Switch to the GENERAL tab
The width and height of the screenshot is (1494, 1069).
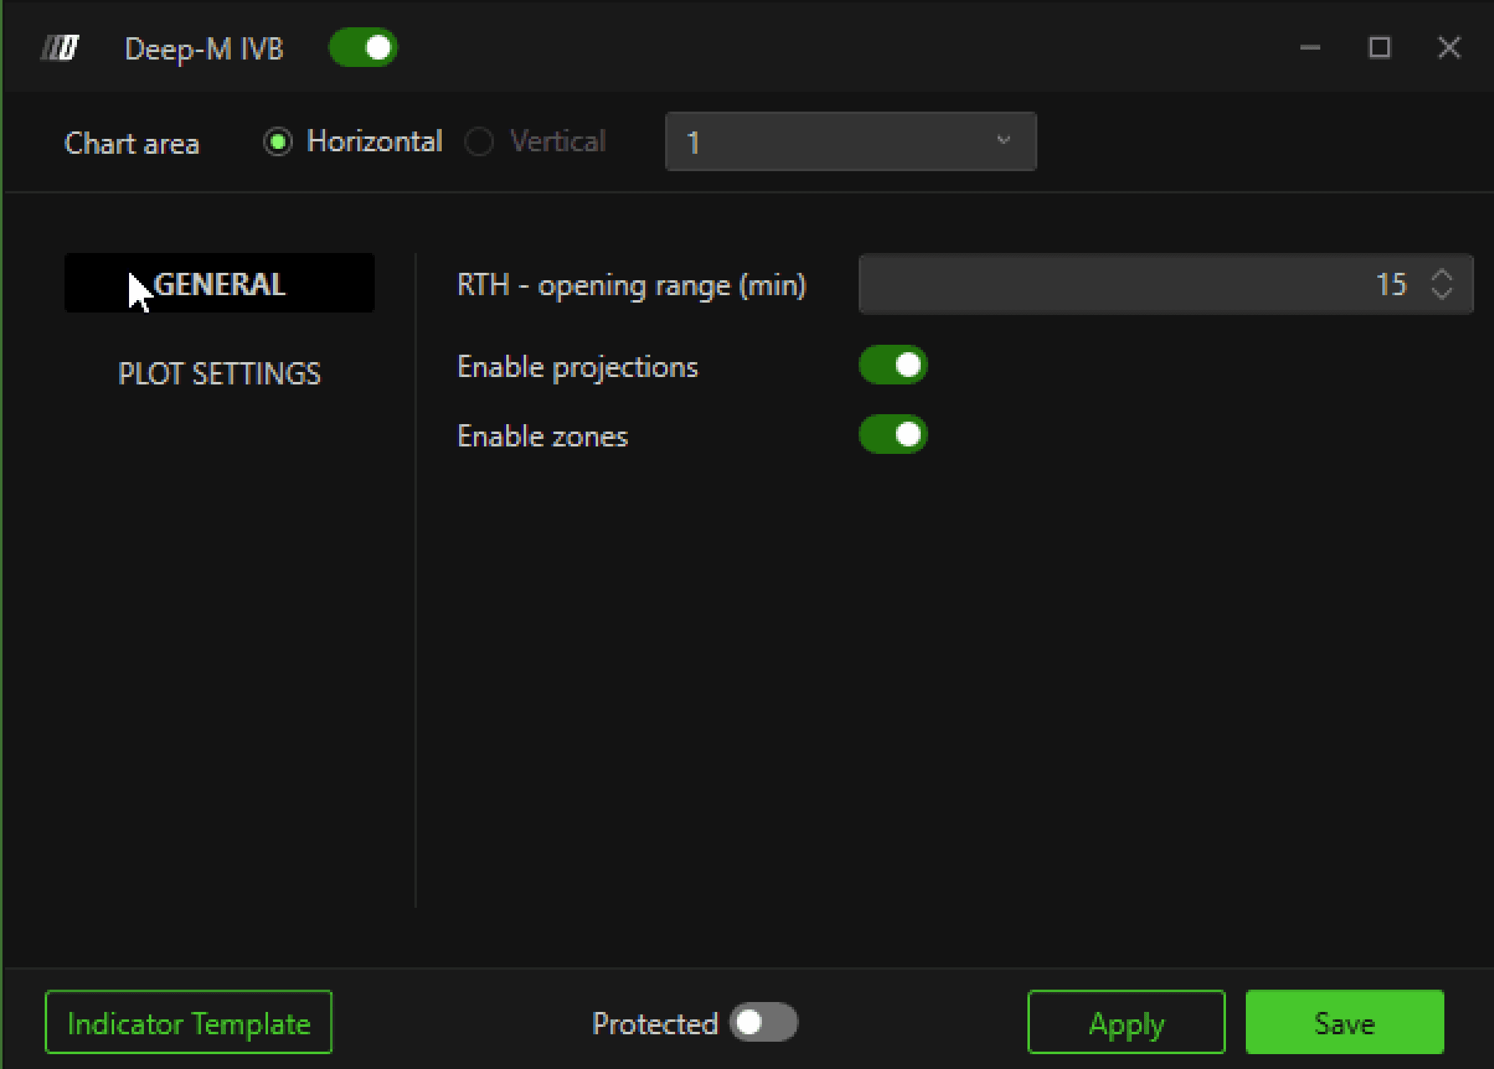[219, 284]
